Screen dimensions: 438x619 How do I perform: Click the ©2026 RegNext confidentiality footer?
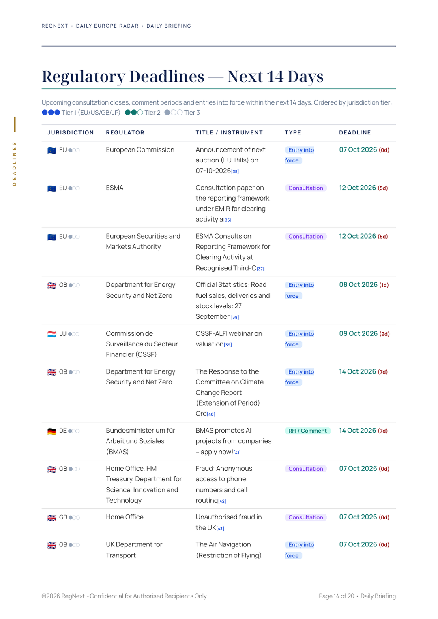point(124,596)
